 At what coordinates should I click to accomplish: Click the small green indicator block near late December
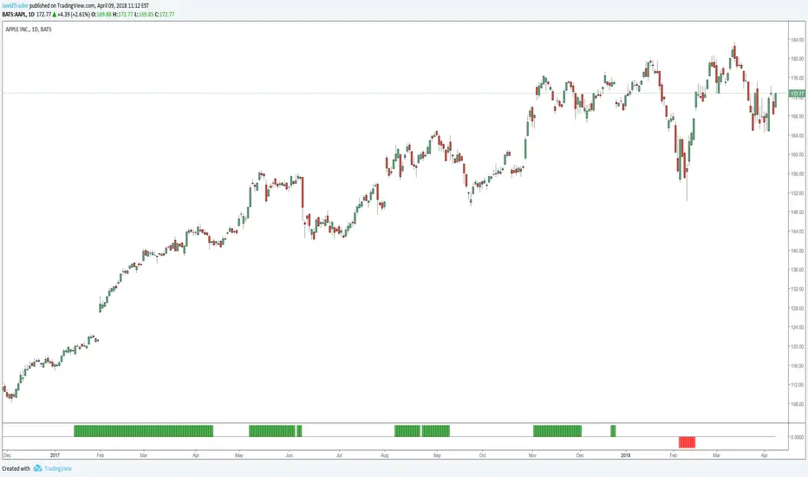(613, 431)
